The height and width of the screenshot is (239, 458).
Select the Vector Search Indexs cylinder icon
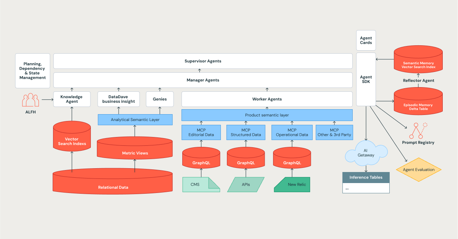point(72,136)
